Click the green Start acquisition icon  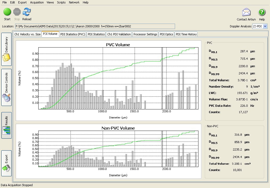click(7, 12)
